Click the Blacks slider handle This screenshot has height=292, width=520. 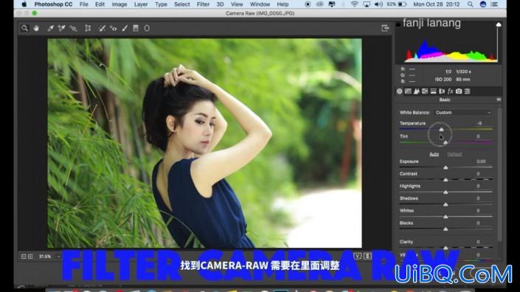(446, 229)
